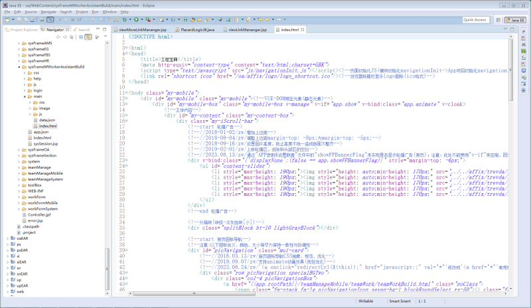This screenshot has height=308, width=531.
Task: Expand the oaEAR project node
Action: coord(8,238)
